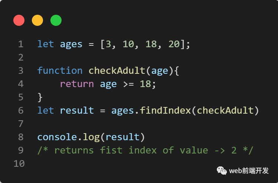Image resolution: width=278 pixels, height=183 pixels.
Task: Click the green maximize dot
Action: [56, 20]
